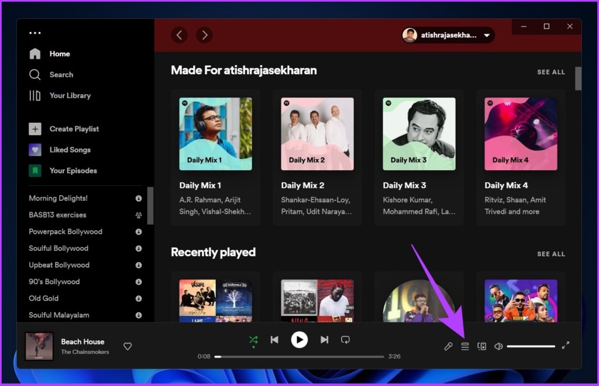Open the lyrics microphone icon
The image size is (599, 386).
pyautogui.click(x=448, y=346)
